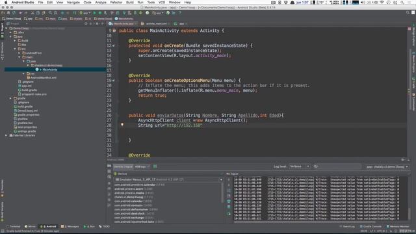
Task: Click the Replace toolbar icon
Action: 55,13
